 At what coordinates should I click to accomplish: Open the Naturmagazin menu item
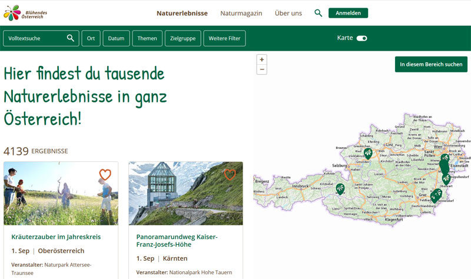click(241, 13)
